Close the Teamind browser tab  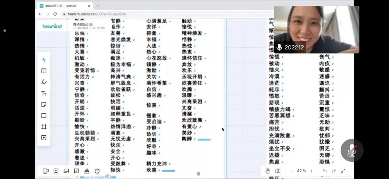pos(89,6)
